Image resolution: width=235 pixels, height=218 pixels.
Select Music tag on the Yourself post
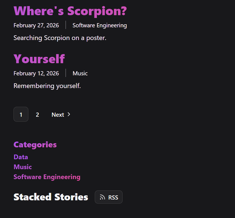click(x=80, y=73)
